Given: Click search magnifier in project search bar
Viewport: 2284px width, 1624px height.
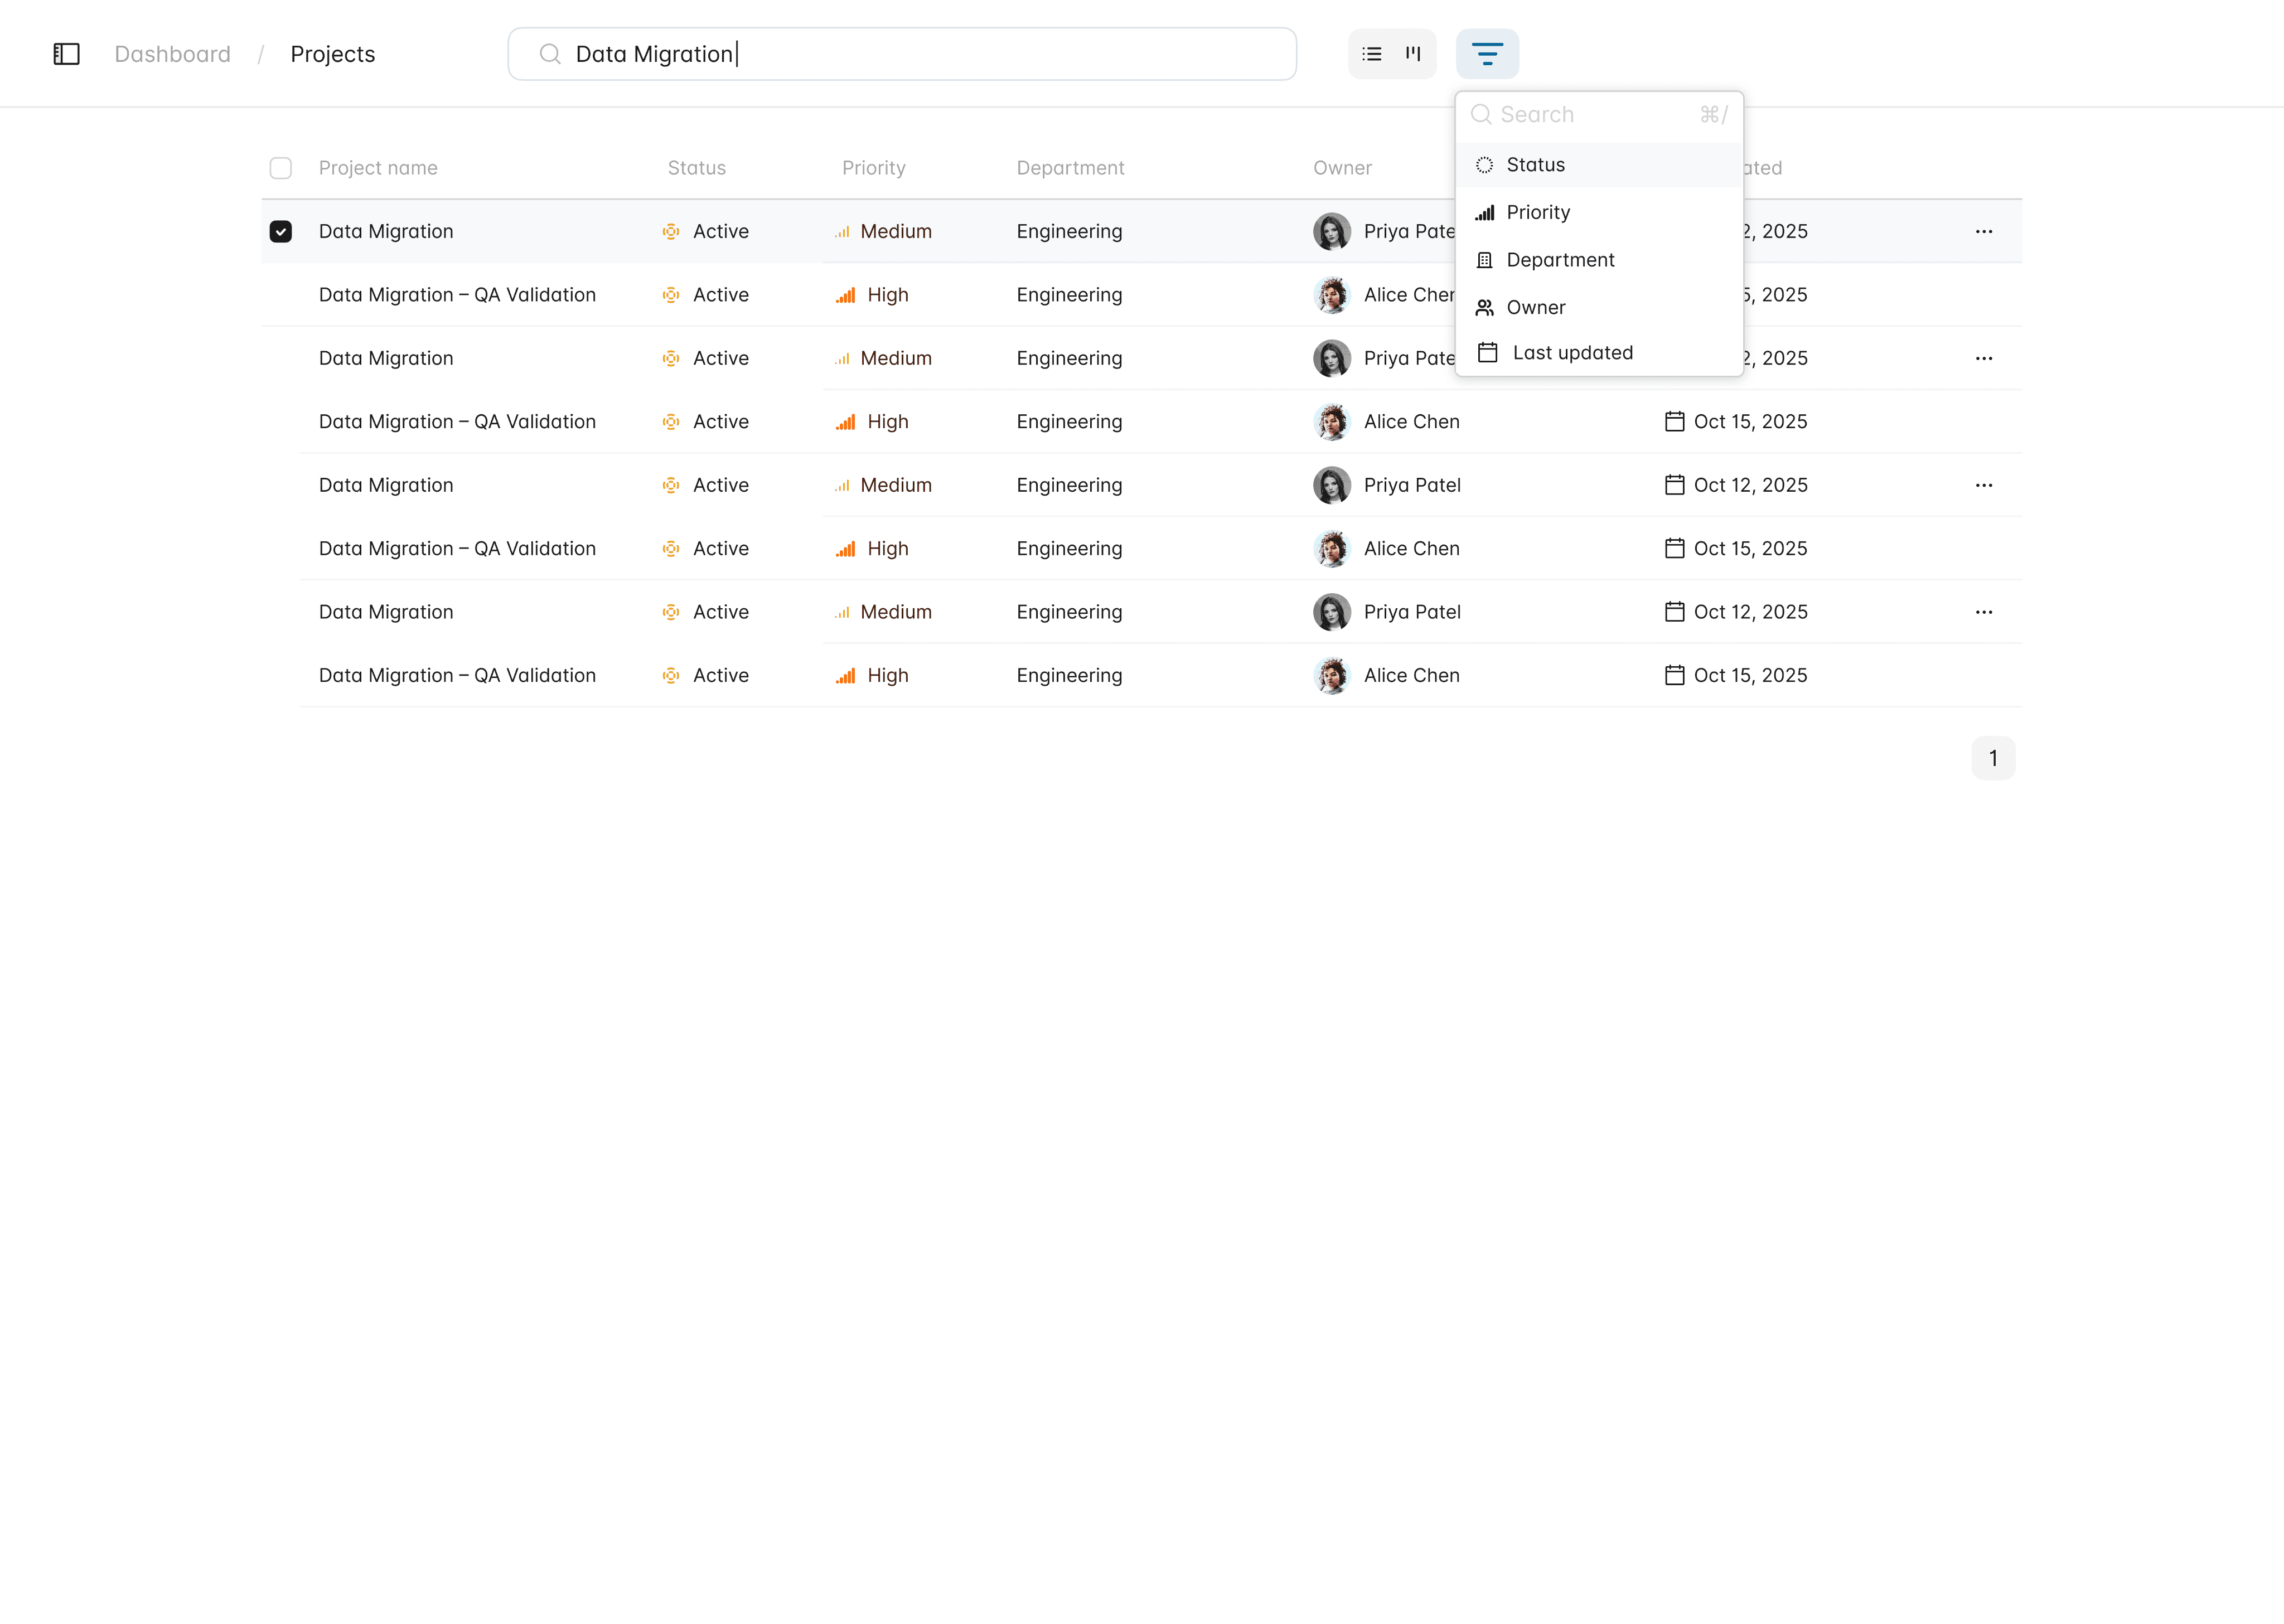Looking at the screenshot, I should (550, 54).
